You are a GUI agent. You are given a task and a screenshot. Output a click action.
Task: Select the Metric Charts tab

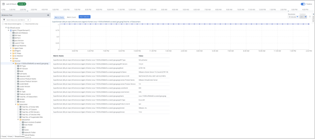tap(59, 17)
